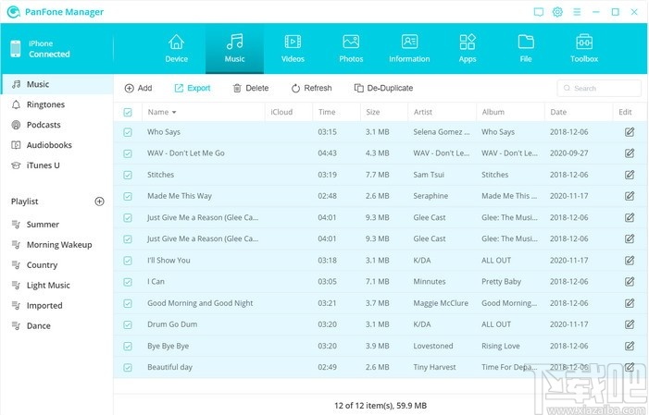This screenshot has width=649, height=415.
Task: Uncheck Bye Bye Bye checkbox
Action: pos(128,346)
